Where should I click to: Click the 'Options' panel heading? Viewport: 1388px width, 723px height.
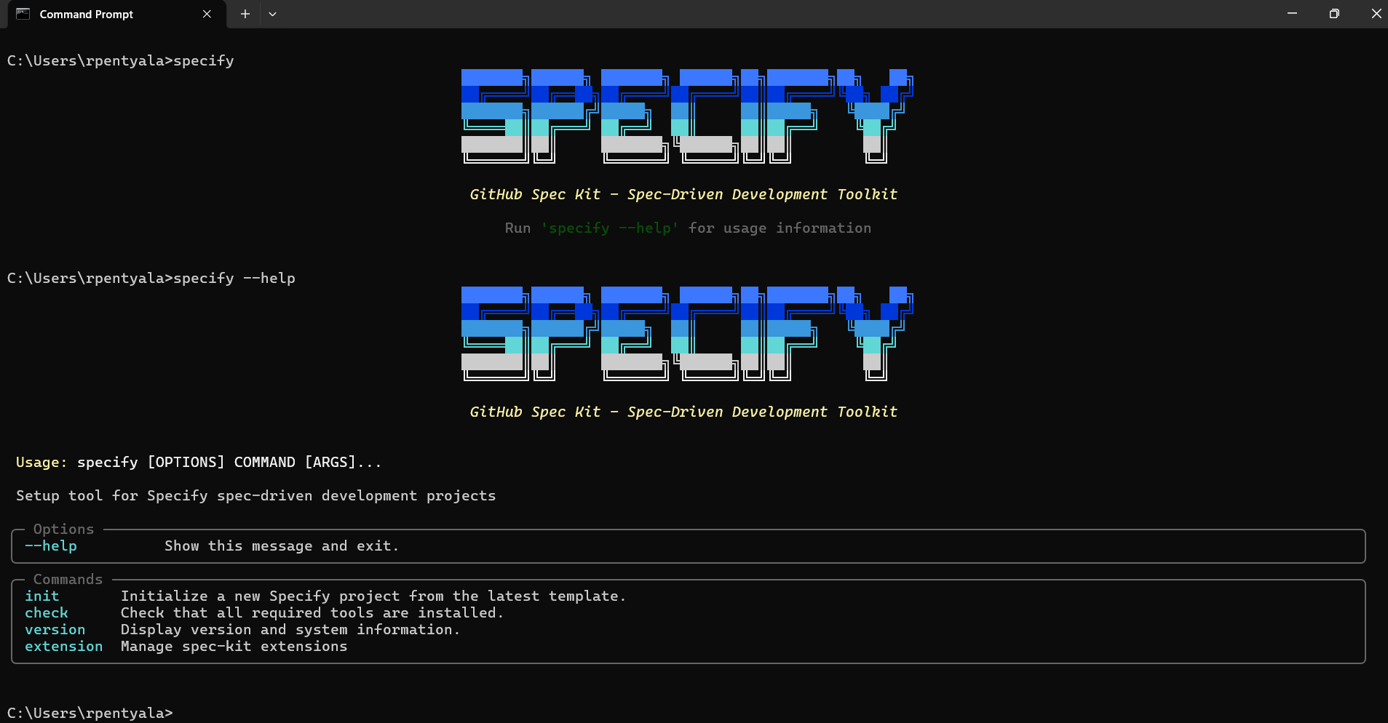[63, 529]
